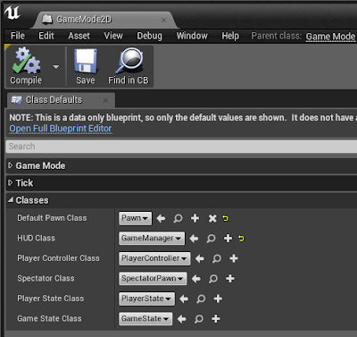
Task: Browse to Player Controller Class magnifier
Action: pos(217,258)
